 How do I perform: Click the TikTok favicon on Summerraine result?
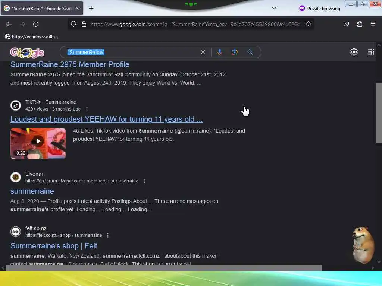(16, 105)
